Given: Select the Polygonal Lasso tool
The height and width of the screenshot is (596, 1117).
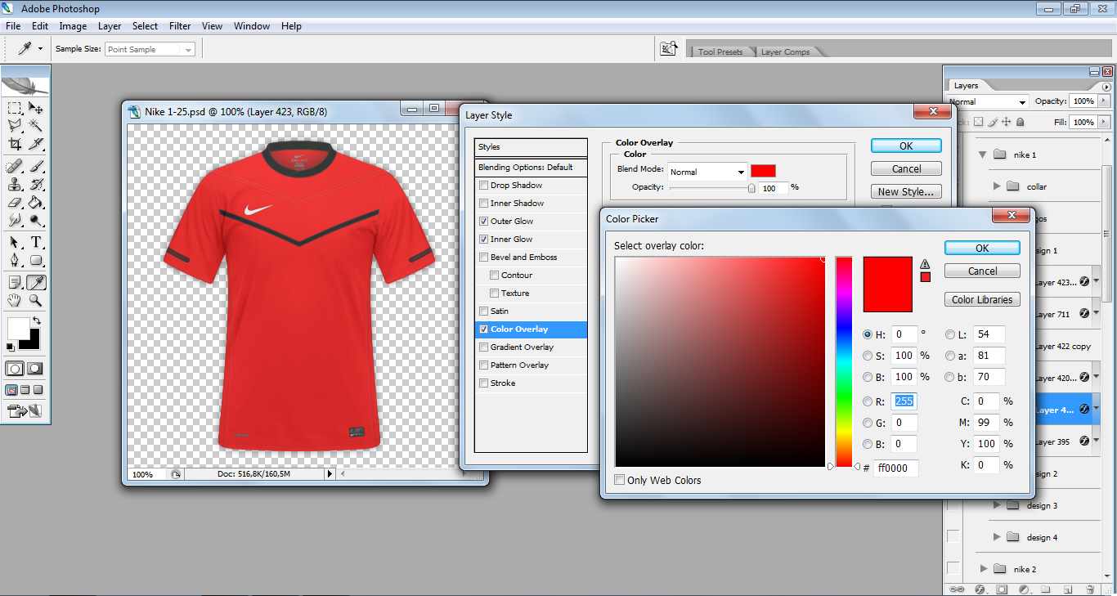Looking at the screenshot, I should 15,126.
